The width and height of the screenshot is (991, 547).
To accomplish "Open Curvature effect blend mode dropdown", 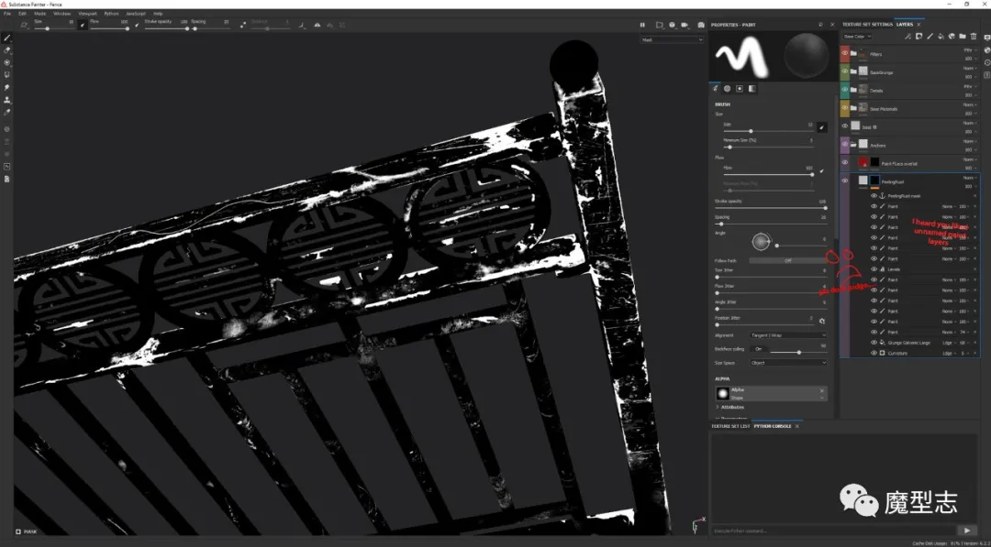I will point(949,354).
